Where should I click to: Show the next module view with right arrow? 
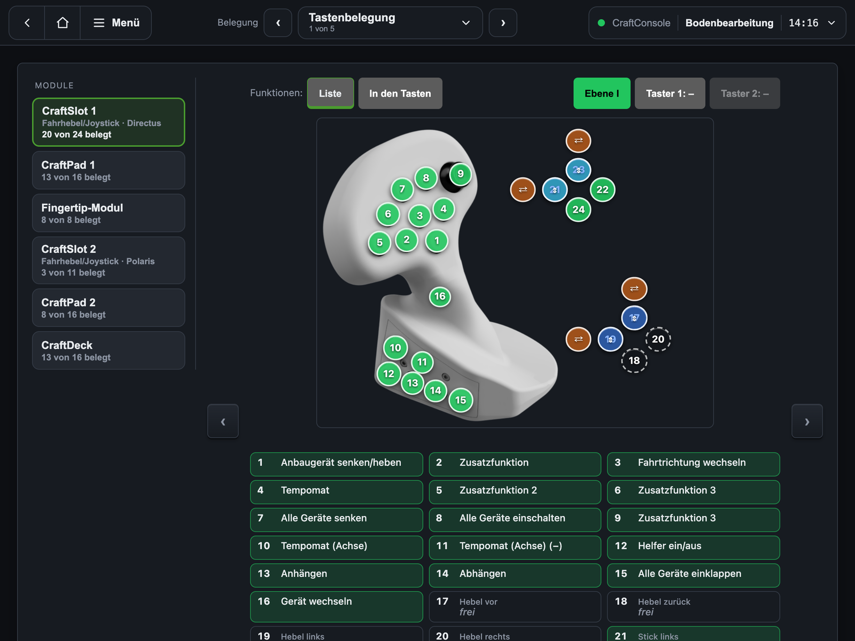point(807,421)
